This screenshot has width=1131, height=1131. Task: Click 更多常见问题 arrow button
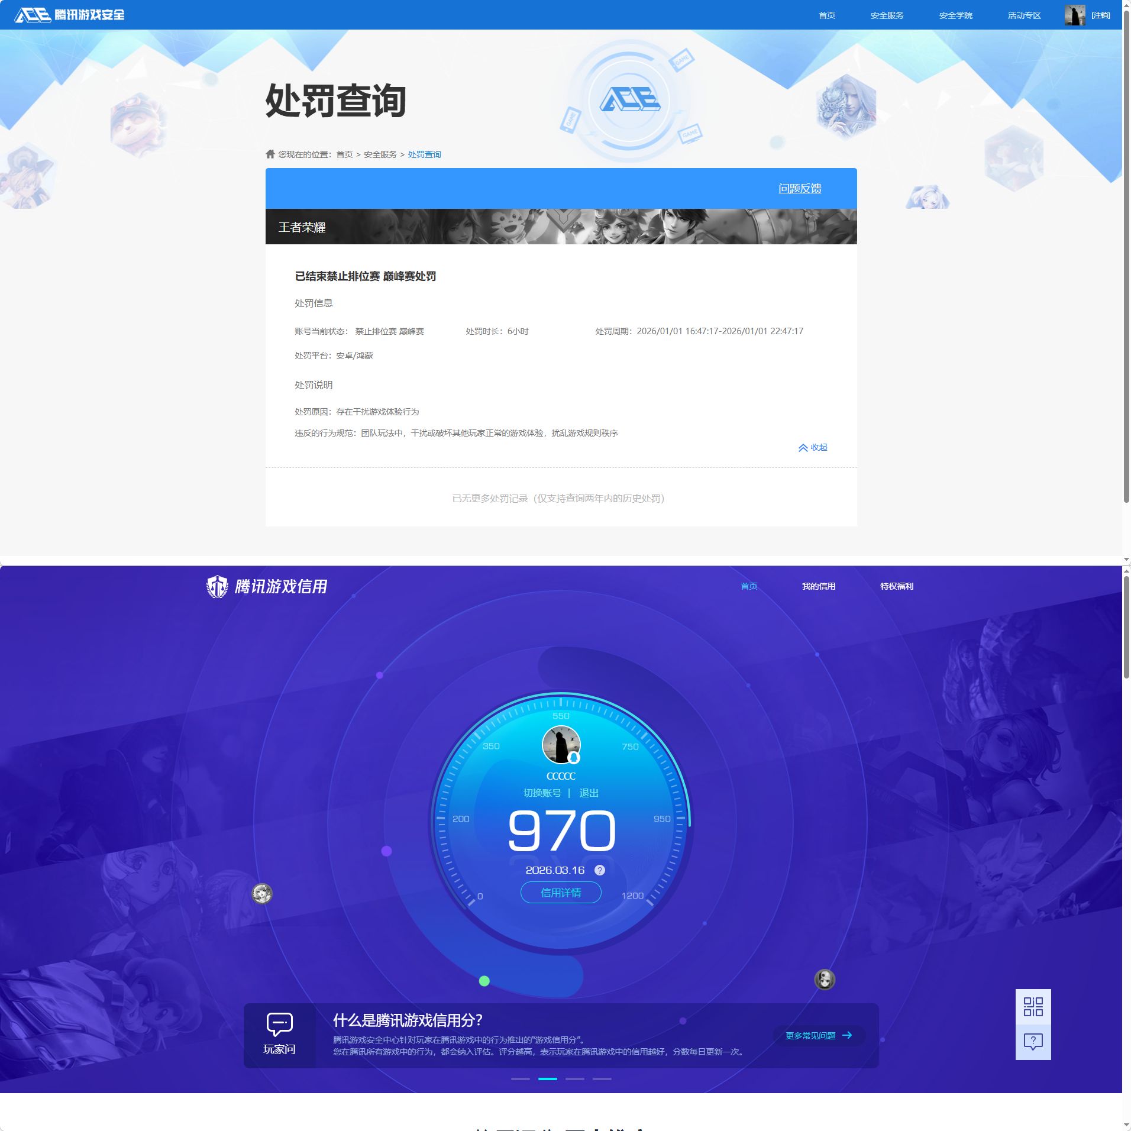click(x=818, y=1036)
